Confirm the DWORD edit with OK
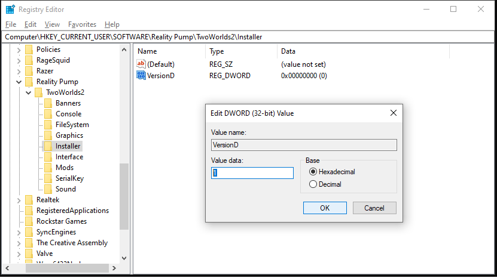 pos(325,208)
